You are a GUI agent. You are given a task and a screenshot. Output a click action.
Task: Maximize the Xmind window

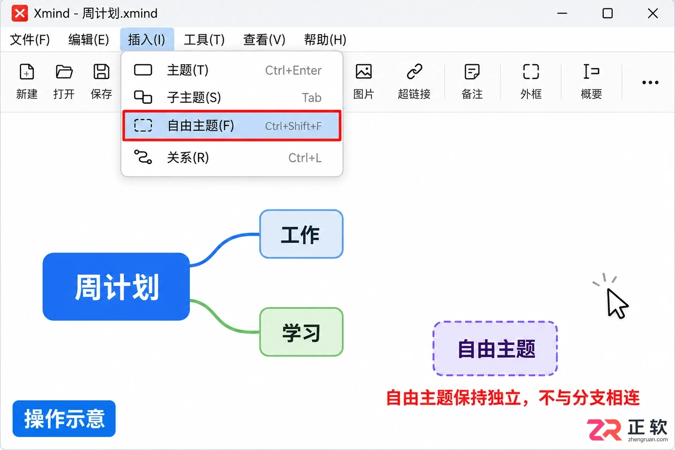point(607,13)
